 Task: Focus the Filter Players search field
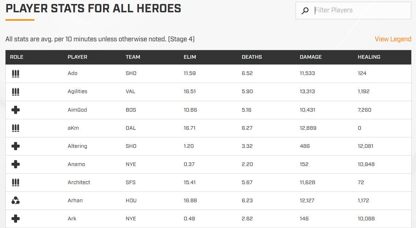[x=353, y=11]
